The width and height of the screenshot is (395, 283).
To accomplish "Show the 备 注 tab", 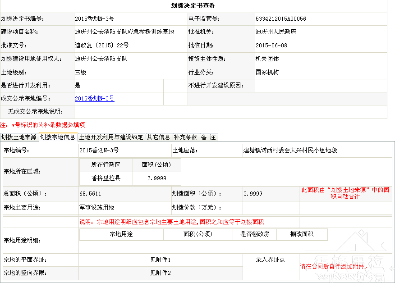I will click(208, 137).
